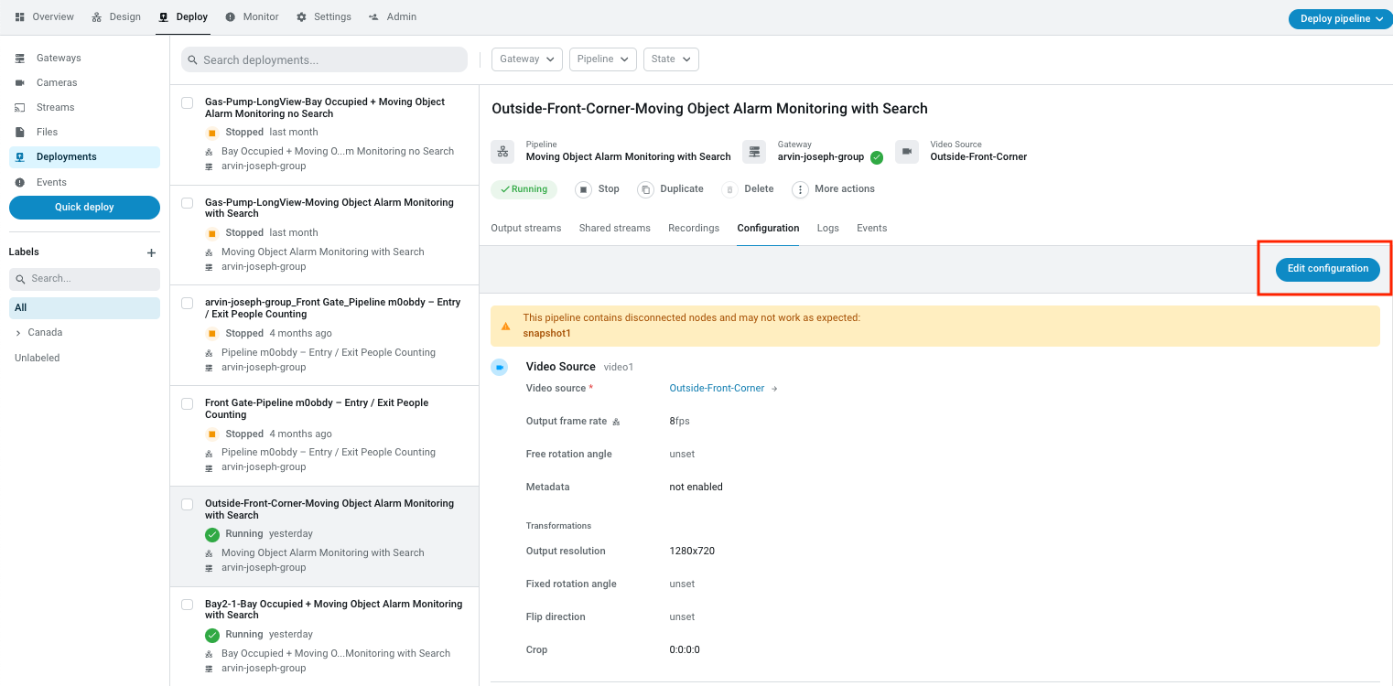Expand the Deploy pipeline dropdown button

tap(1340, 18)
